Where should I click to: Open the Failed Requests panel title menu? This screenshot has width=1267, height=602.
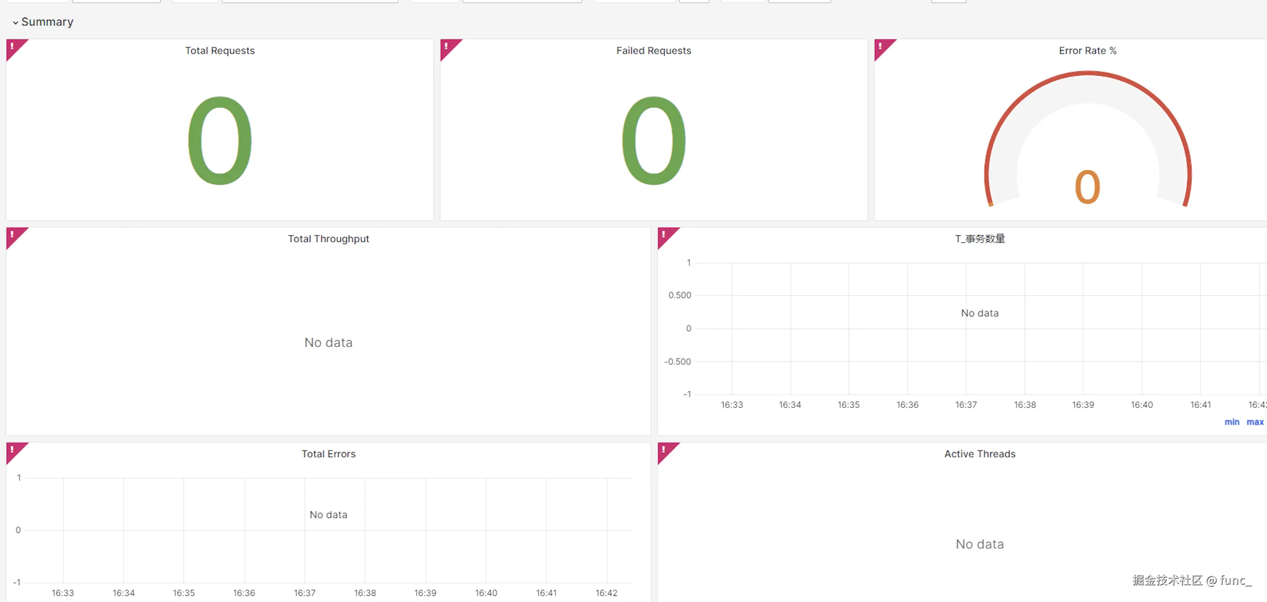tap(653, 51)
